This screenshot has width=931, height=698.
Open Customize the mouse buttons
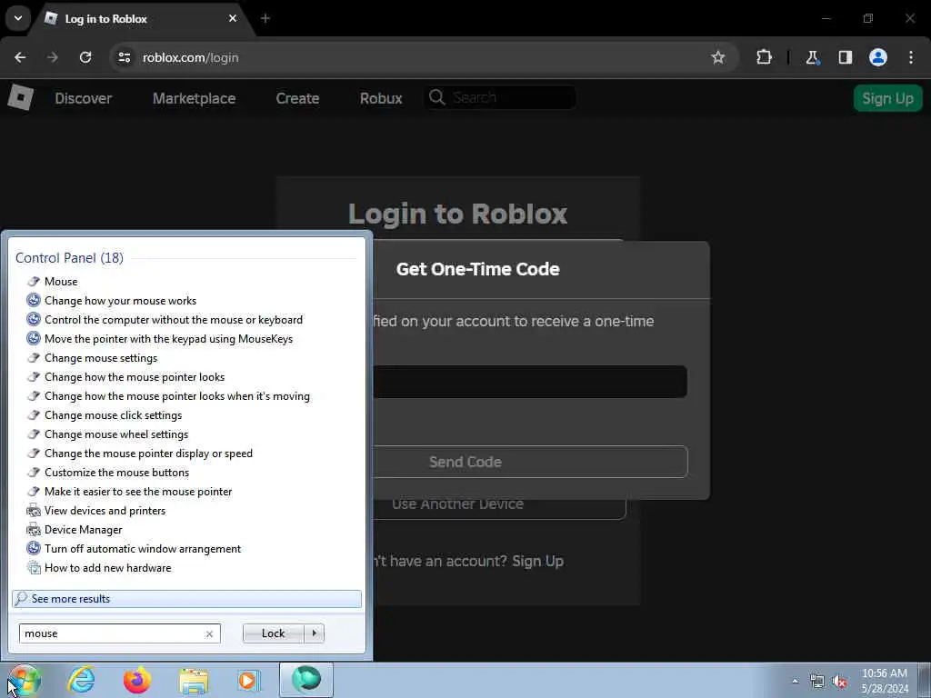coord(117,473)
